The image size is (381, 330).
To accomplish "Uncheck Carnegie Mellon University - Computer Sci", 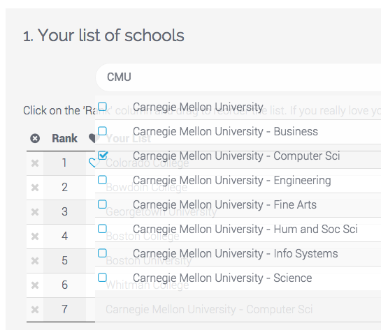I will [103, 155].
